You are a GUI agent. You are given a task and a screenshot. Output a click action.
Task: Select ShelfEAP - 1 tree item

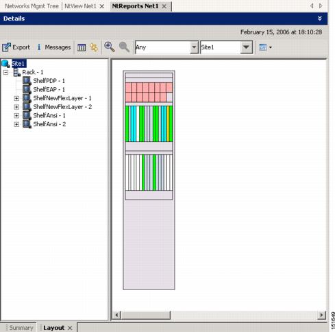tap(49, 90)
